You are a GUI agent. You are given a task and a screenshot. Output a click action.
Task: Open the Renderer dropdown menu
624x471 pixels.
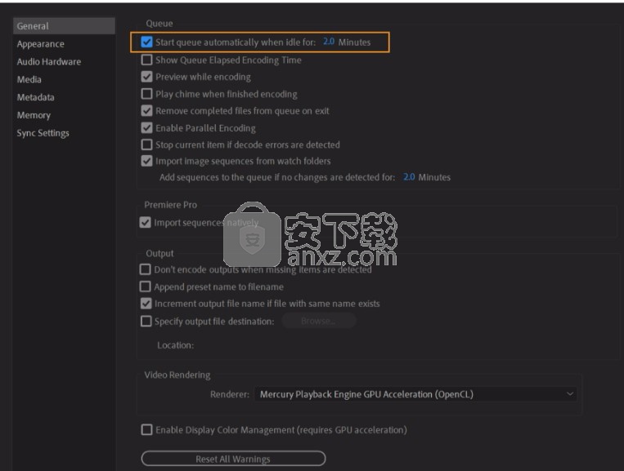tap(415, 394)
